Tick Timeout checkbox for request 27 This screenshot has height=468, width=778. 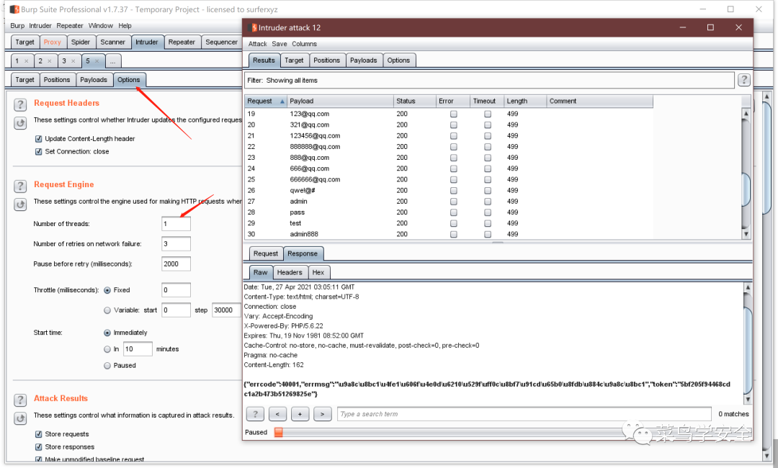coord(488,202)
